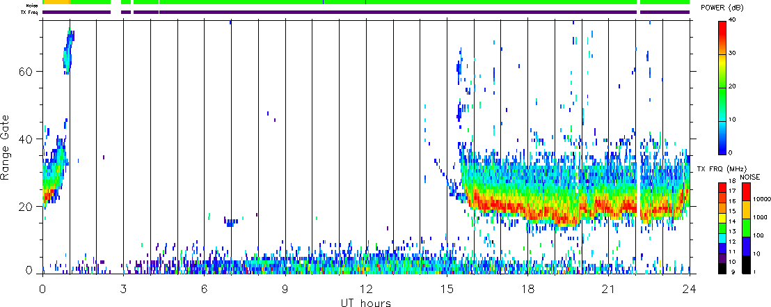The height and width of the screenshot is (307, 771).
Task: Click the high-range echo cluster near gate 65
Action: point(68,52)
